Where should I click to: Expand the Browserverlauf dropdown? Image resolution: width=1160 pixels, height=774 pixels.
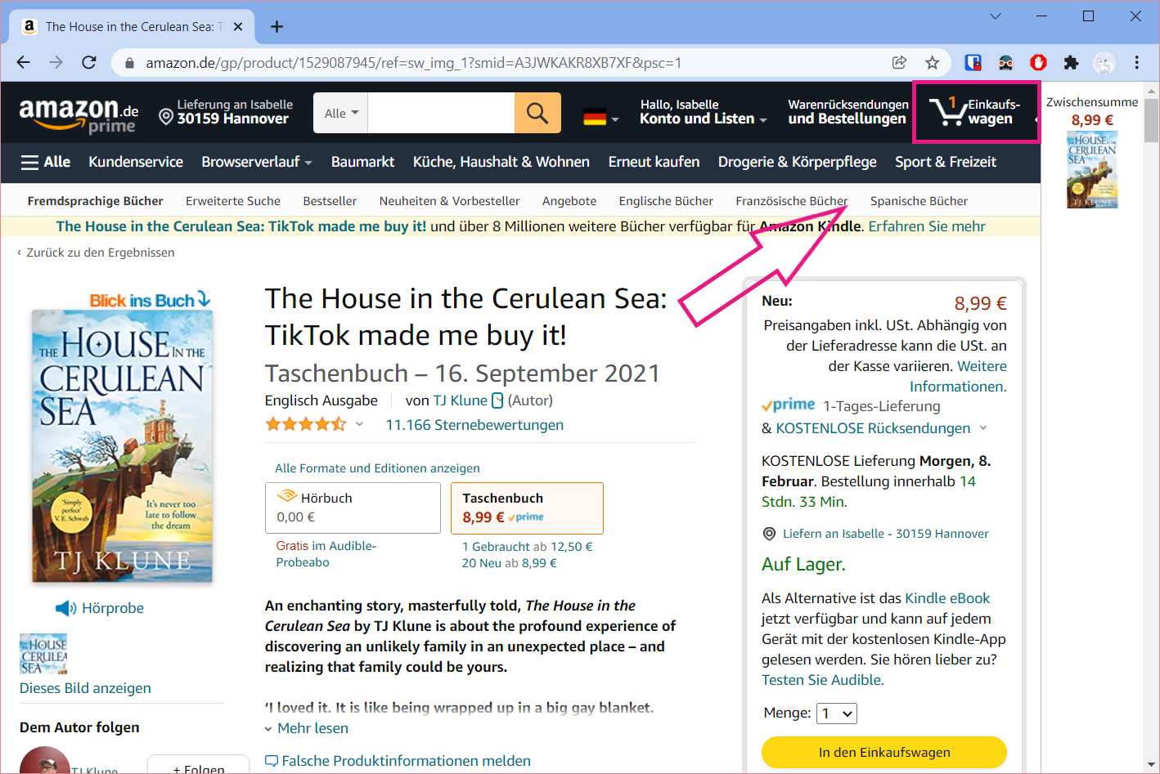point(257,162)
